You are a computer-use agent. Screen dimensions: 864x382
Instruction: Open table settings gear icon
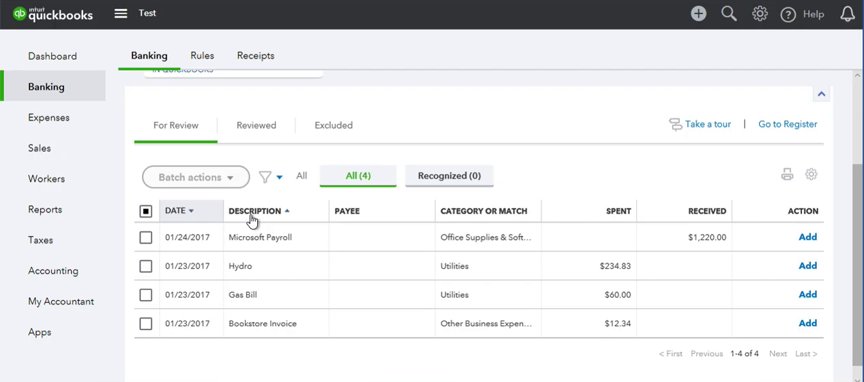(811, 175)
